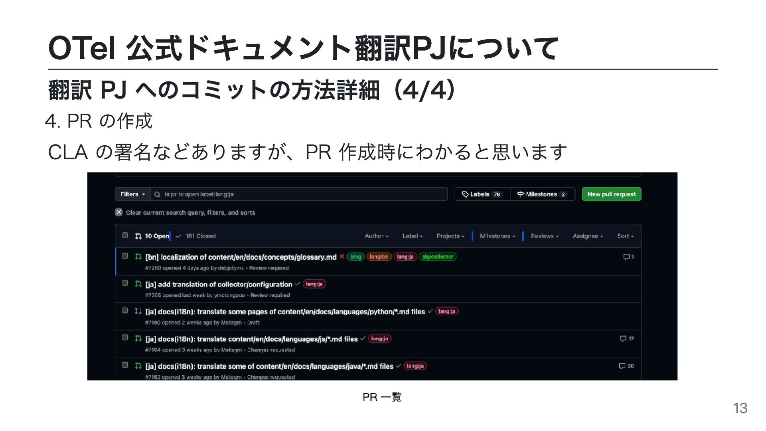Click the milestone signpost icon

[x=521, y=194]
